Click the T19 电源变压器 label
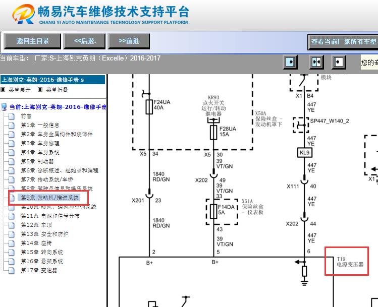 tap(350, 262)
